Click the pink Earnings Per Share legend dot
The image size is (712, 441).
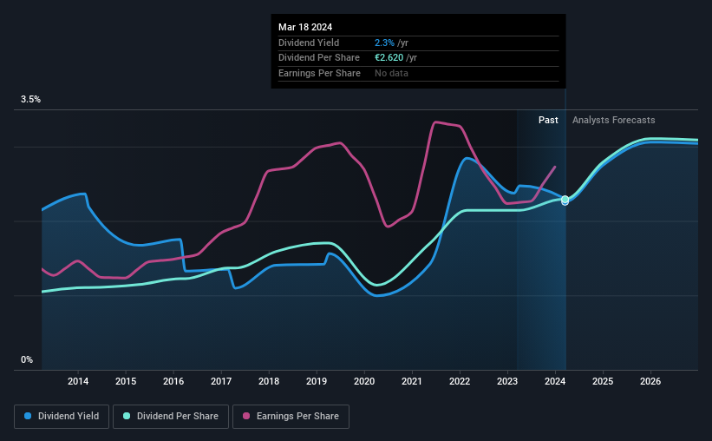246,416
